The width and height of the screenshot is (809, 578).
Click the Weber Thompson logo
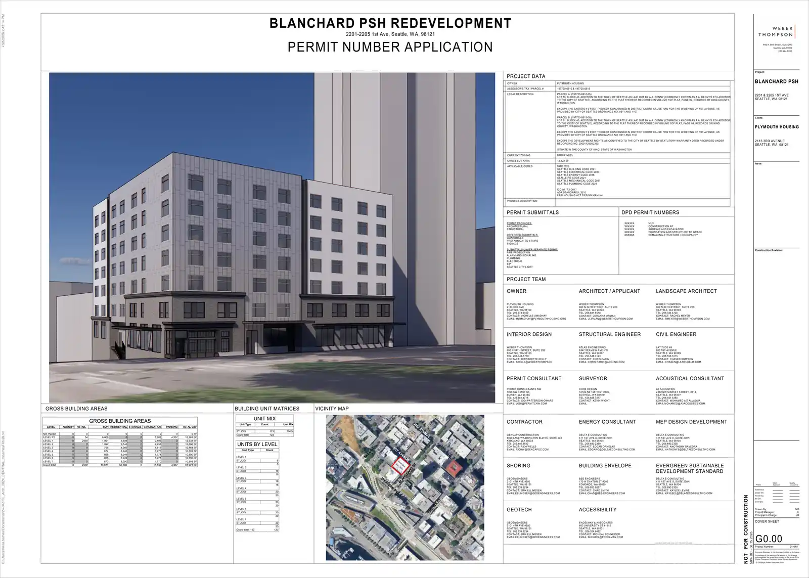coord(777,32)
